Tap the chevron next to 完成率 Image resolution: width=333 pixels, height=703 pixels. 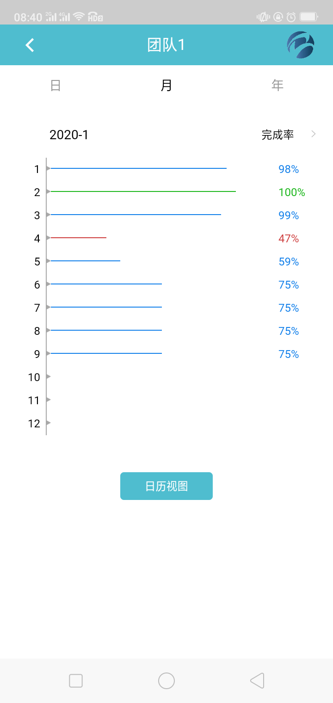click(x=314, y=134)
